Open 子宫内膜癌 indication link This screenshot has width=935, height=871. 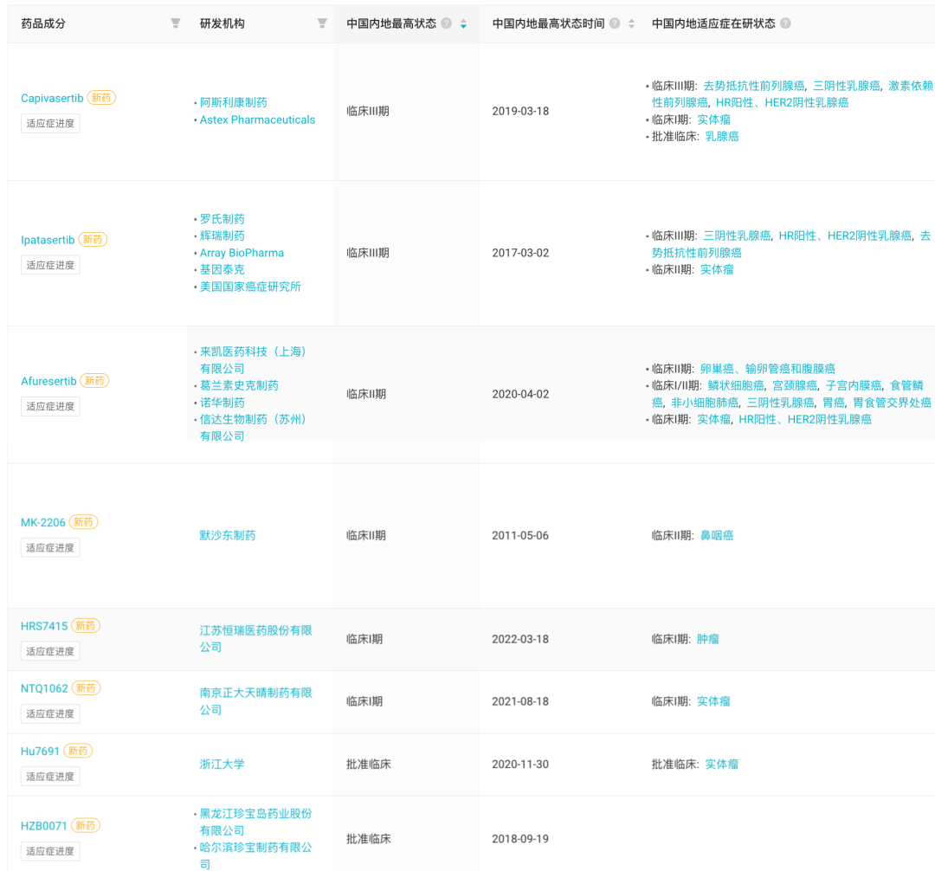(854, 386)
